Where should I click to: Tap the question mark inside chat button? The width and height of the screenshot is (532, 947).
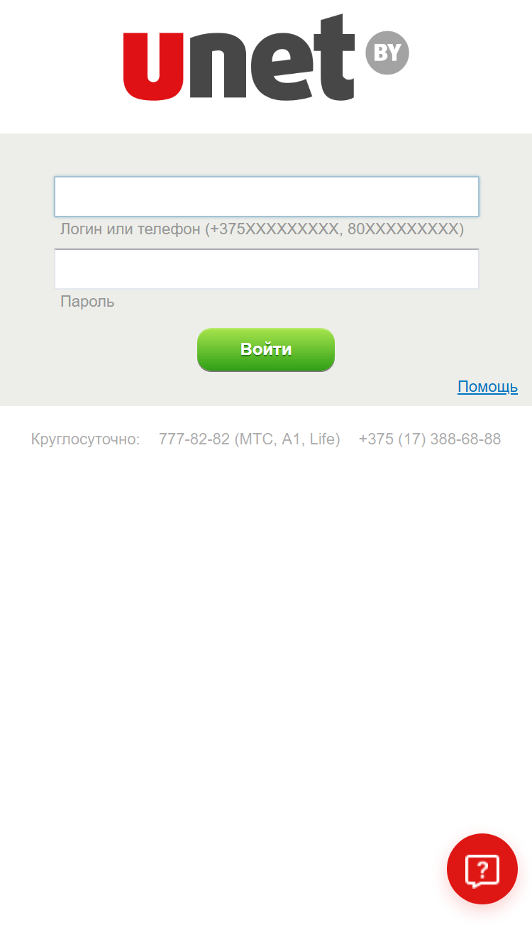pyautogui.click(x=482, y=870)
